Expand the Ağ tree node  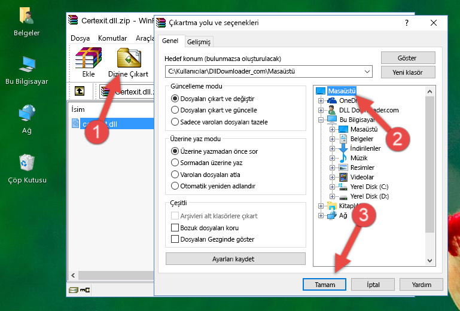[x=321, y=216]
